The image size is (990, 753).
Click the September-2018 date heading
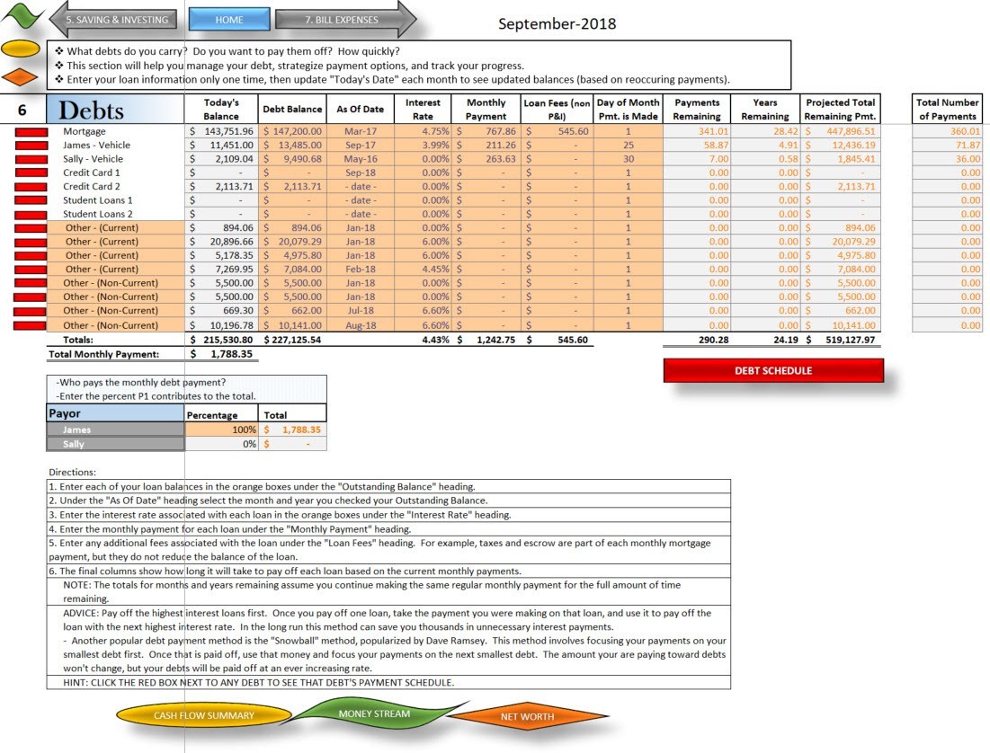point(557,24)
